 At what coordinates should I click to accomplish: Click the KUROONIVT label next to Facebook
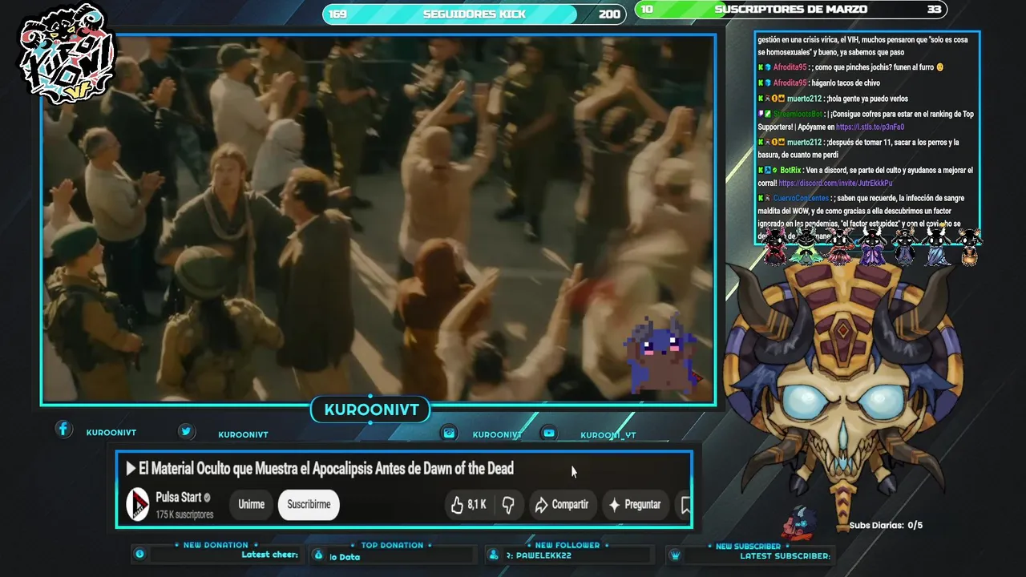pos(111,433)
